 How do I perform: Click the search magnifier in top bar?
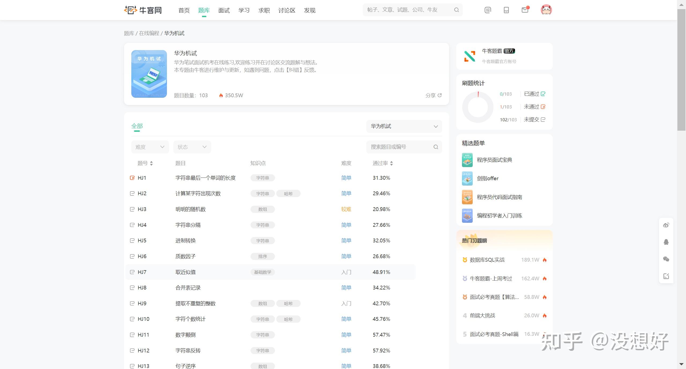pyautogui.click(x=457, y=10)
